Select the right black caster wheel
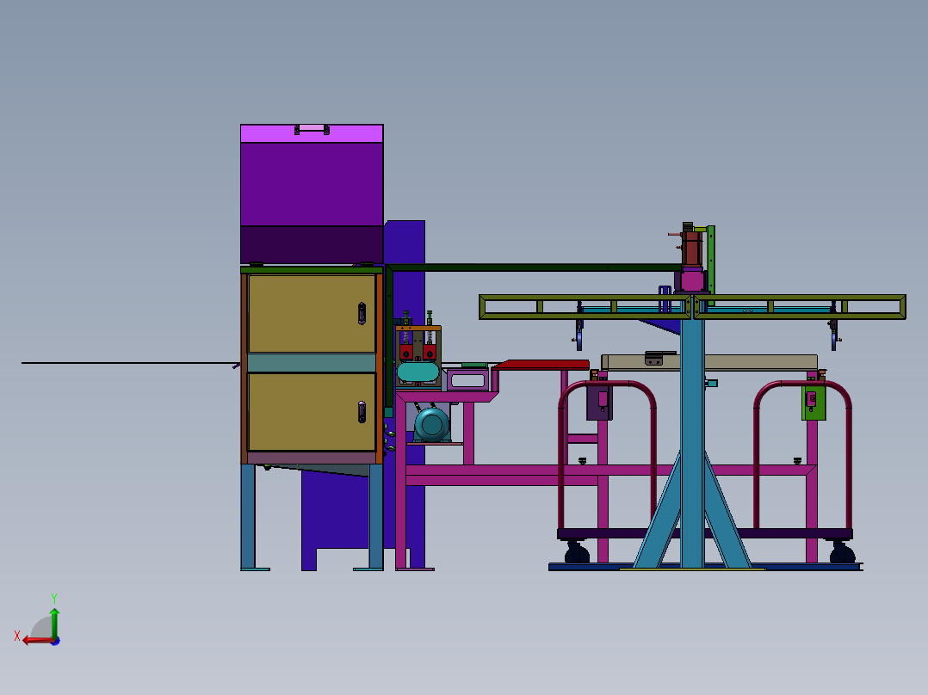This screenshot has width=928, height=695. [x=842, y=554]
